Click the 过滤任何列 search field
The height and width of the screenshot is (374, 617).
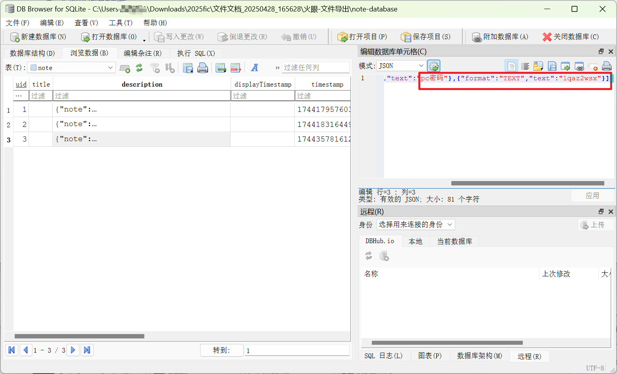pyautogui.click(x=316, y=68)
